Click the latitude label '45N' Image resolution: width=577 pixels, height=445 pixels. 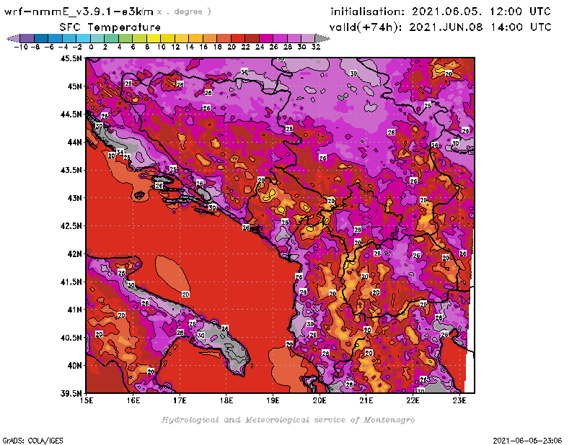(x=75, y=86)
